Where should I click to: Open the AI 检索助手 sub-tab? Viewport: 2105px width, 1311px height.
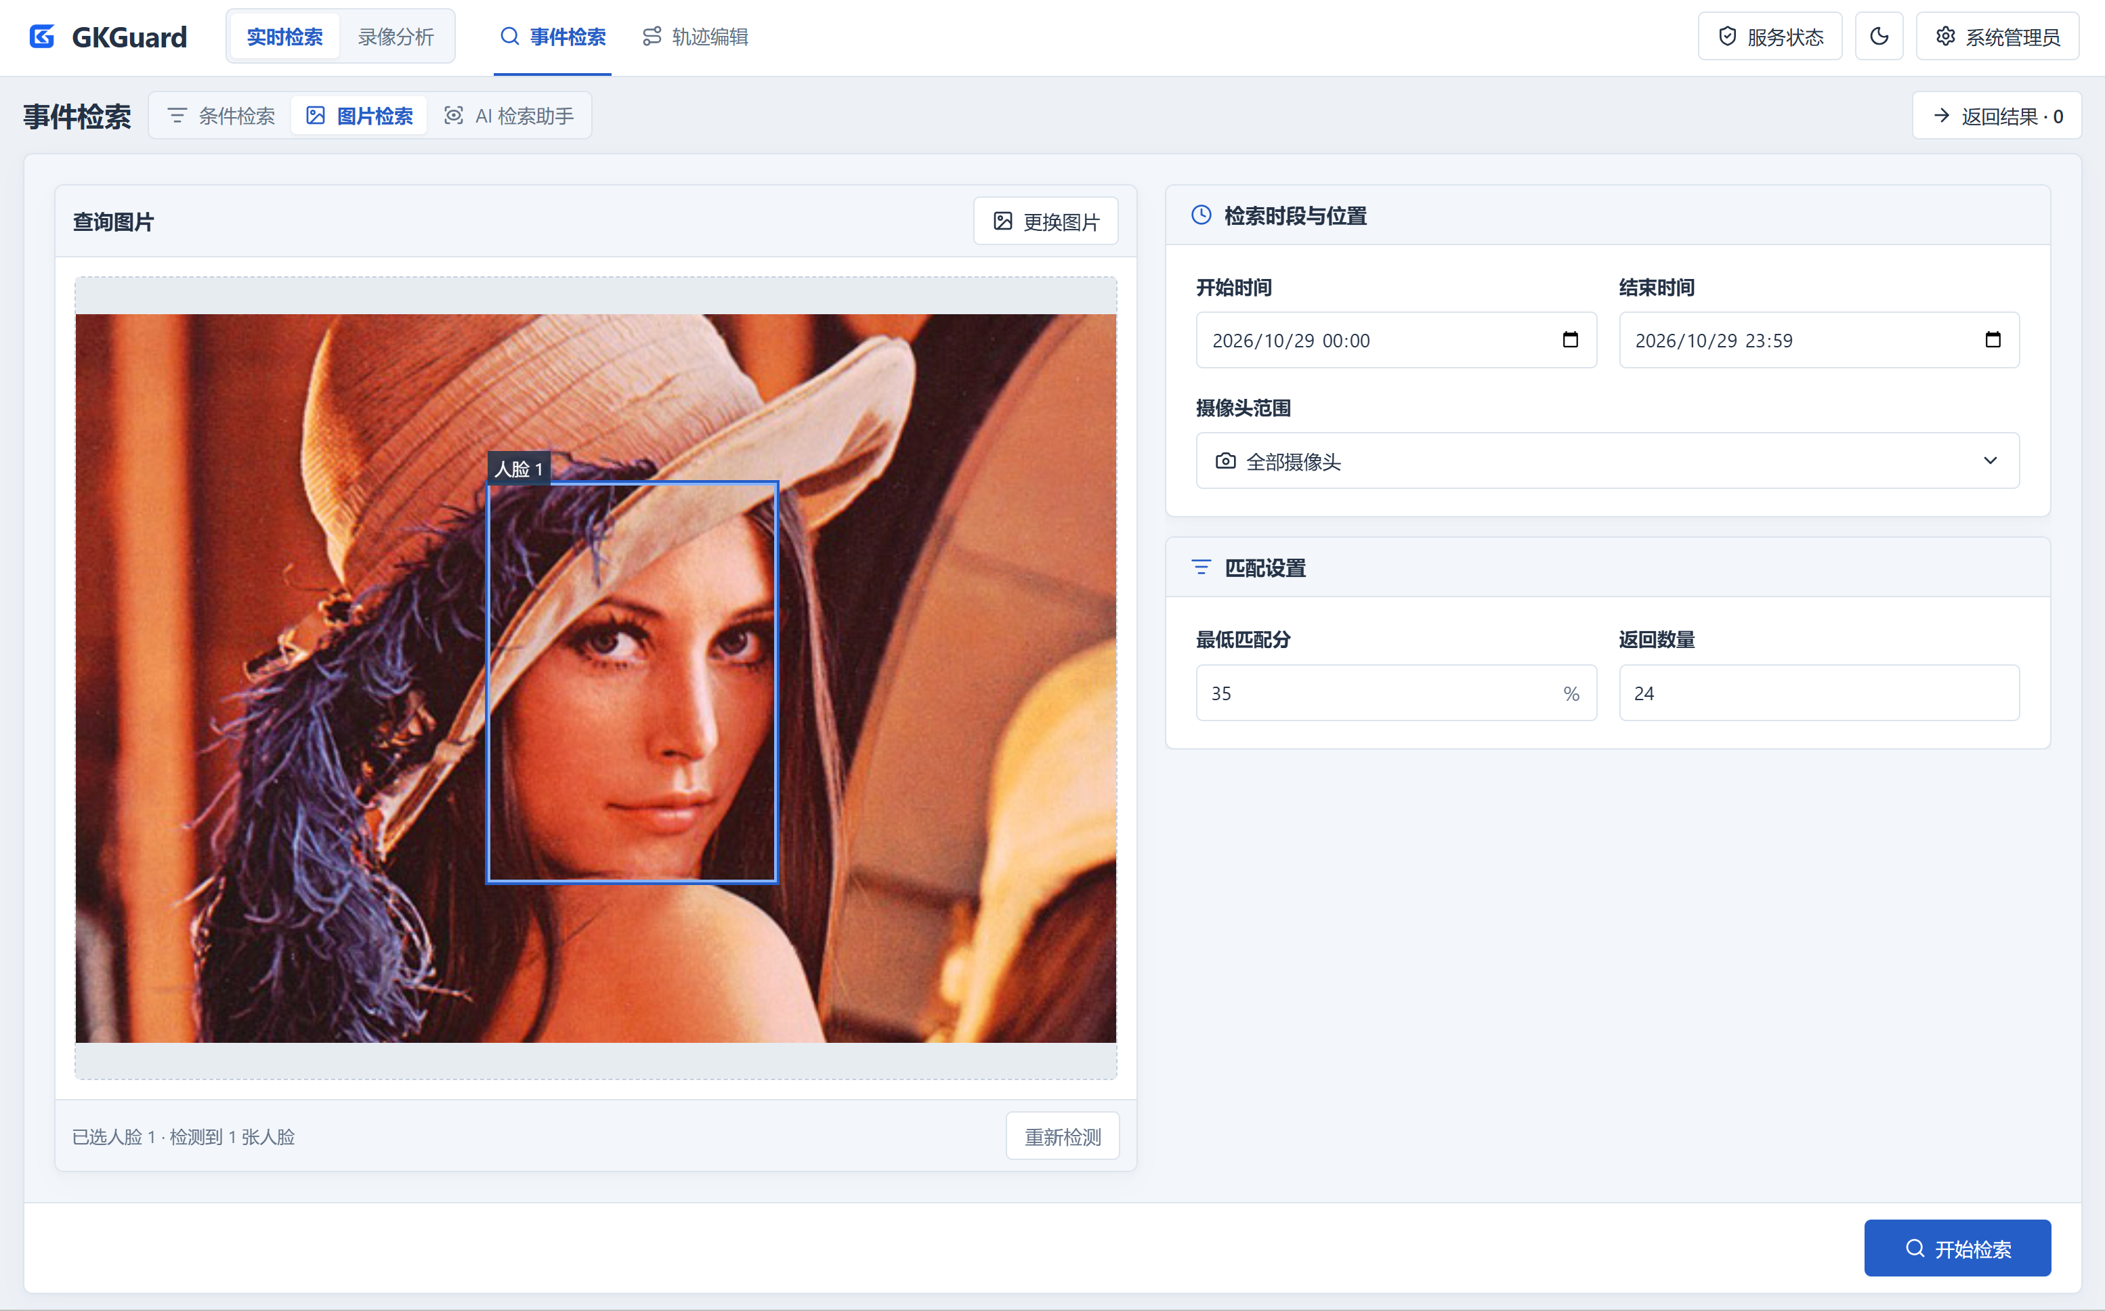click(509, 115)
